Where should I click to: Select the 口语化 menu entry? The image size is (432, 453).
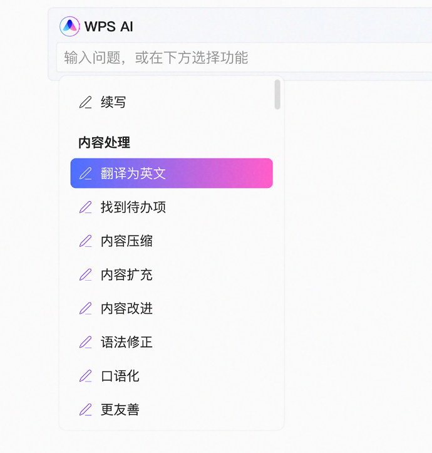pyautogui.click(x=172, y=376)
